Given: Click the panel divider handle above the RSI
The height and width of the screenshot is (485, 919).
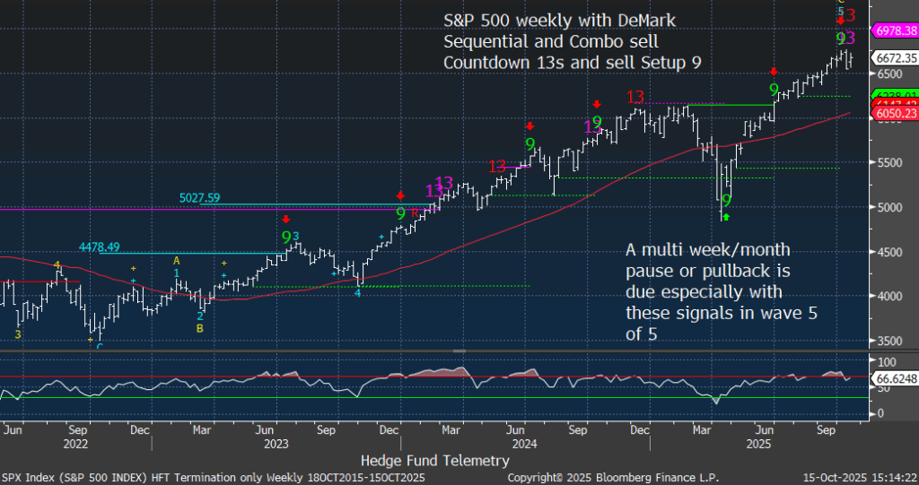Looking at the screenshot, I should [x=459, y=351].
